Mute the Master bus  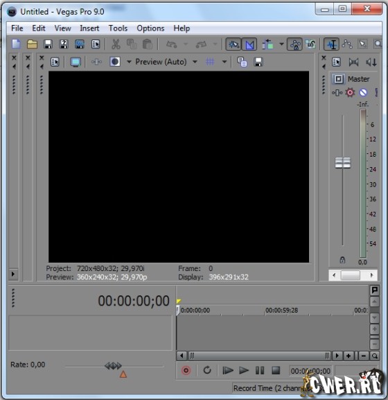coord(363,92)
